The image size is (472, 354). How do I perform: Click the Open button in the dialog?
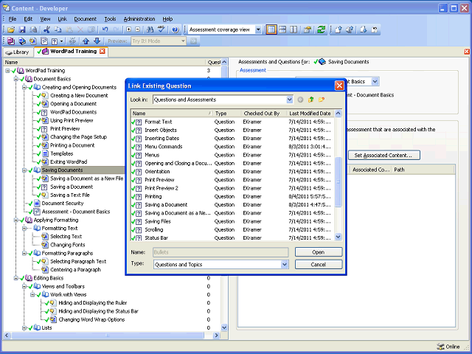[x=319, y=251]
